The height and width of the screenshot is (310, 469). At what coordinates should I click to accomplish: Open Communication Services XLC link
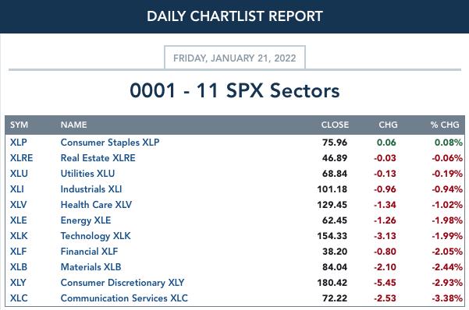coord(124,298)
